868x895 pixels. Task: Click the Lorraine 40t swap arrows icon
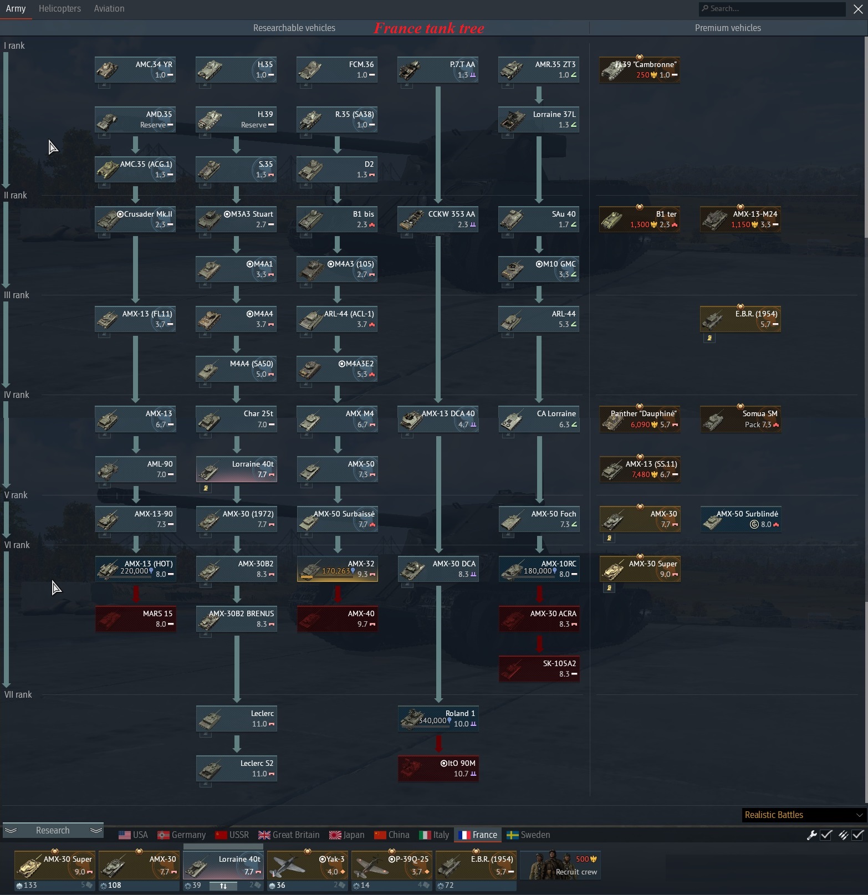point(223,886)
